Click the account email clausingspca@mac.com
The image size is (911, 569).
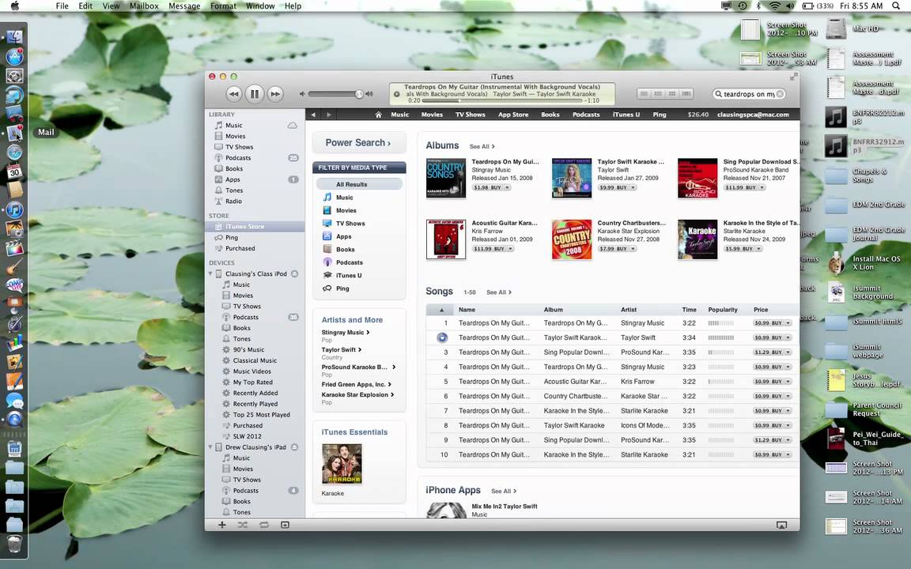(x=753, y=115)
